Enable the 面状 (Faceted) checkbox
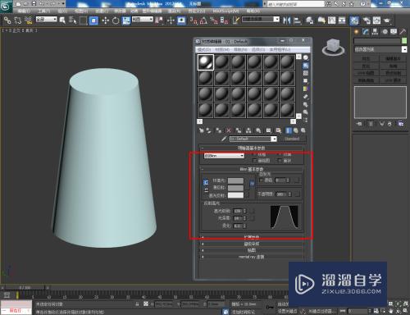This screenshot has height=315, width=410. tap(280, 161)
